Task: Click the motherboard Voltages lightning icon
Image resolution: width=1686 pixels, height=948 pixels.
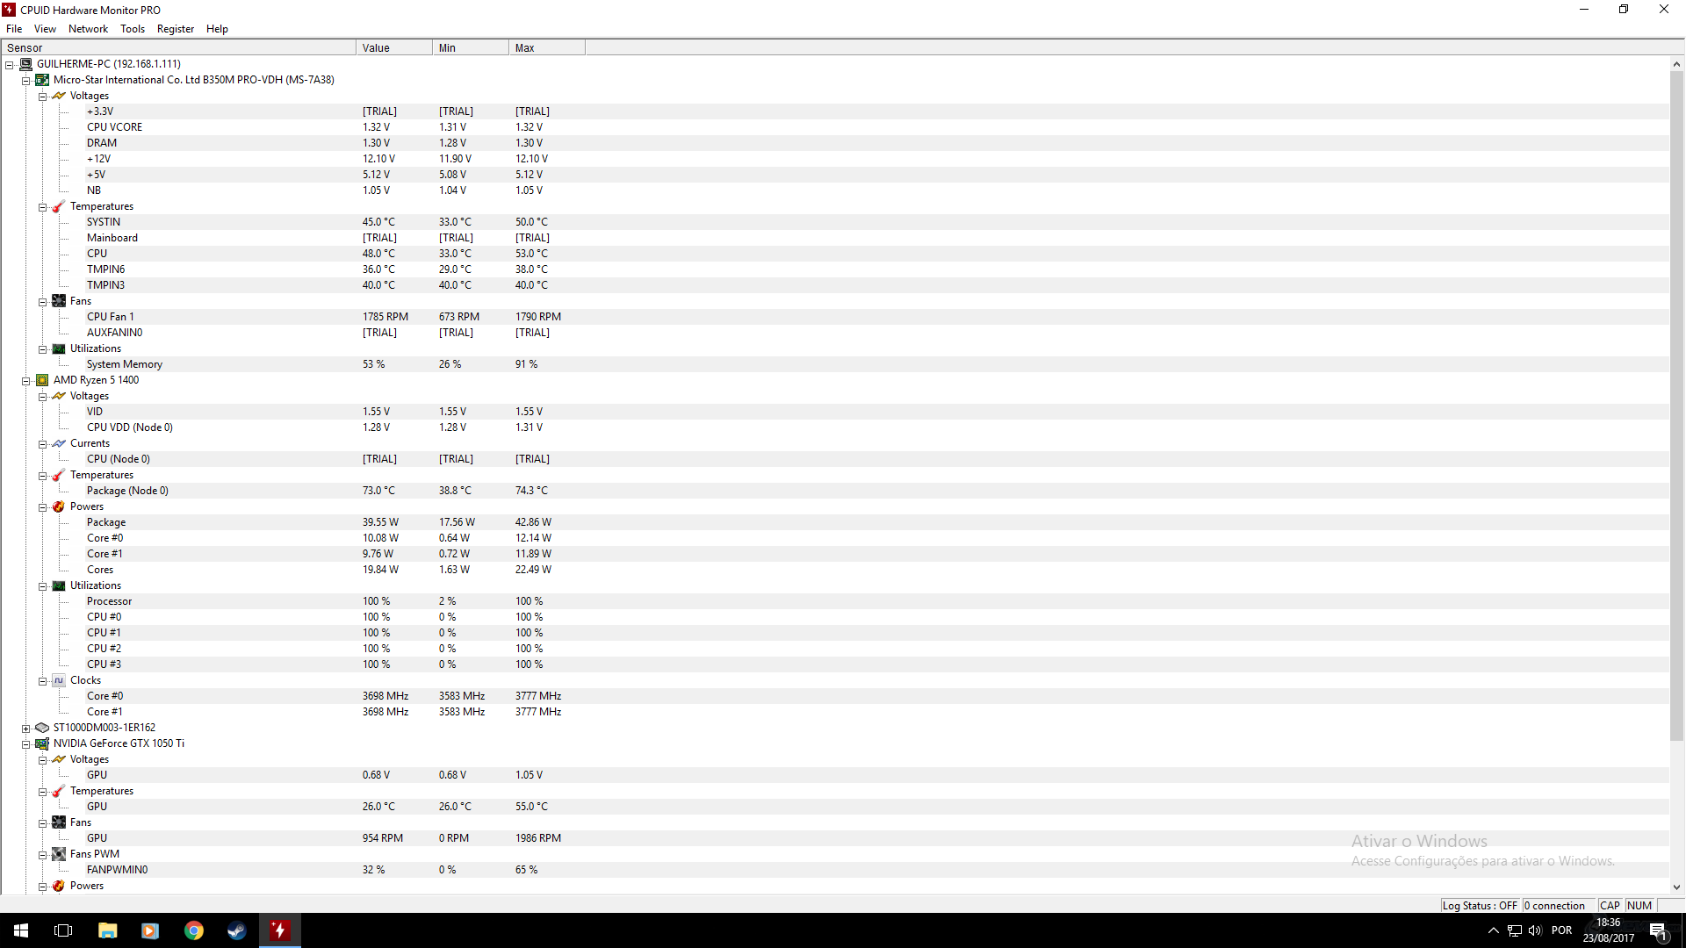Action: (59, 96)
